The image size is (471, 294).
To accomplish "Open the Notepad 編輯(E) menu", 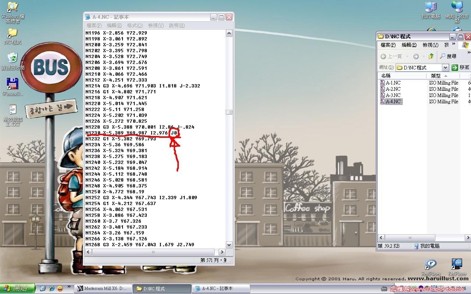I will [x=114, y=25].
